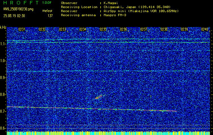This screenshot has width=213, height=135.
Task: Select the Maspro FM-3 antenna text
Action: tap(115, 15)
